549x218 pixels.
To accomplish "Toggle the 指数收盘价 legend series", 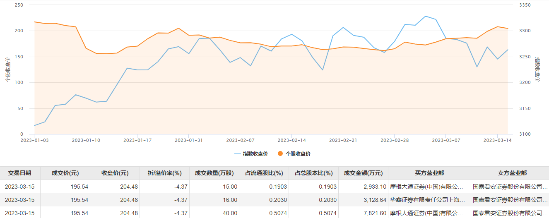I will click(251, 154).
